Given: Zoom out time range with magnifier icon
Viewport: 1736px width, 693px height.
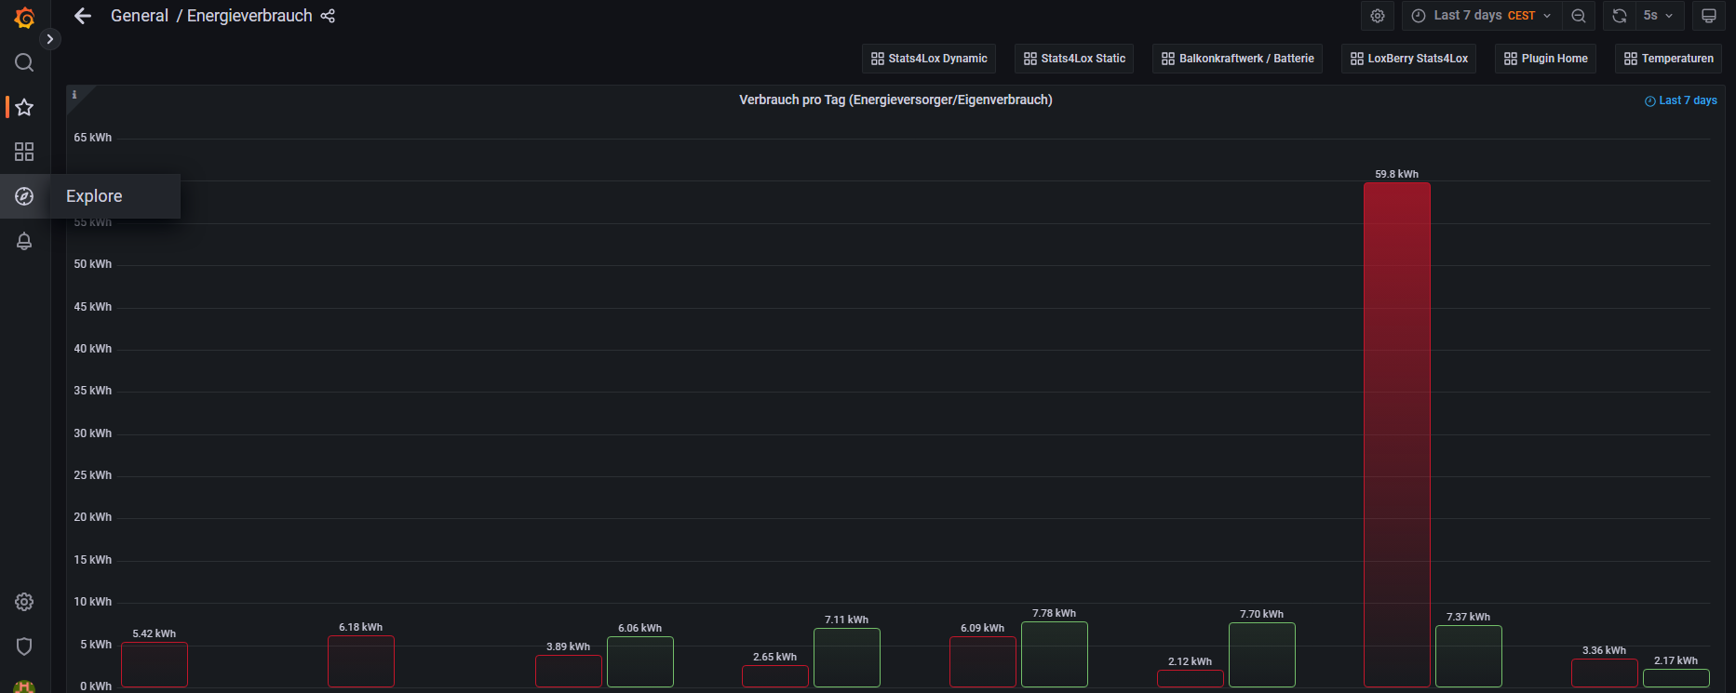Looking at the screenshot, I should tap(1579, 16).
